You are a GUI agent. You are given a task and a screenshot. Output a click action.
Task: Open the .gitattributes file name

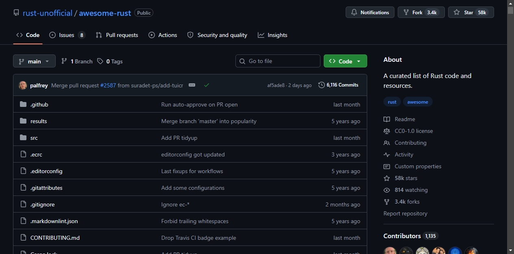(46, 188)
